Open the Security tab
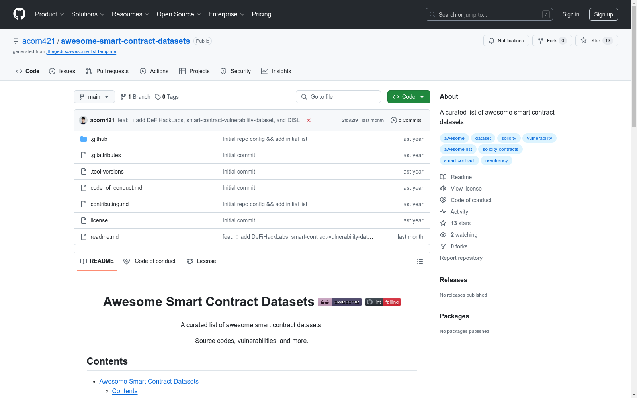Viewport: 637px width, 398px height. tap(236, 71)
